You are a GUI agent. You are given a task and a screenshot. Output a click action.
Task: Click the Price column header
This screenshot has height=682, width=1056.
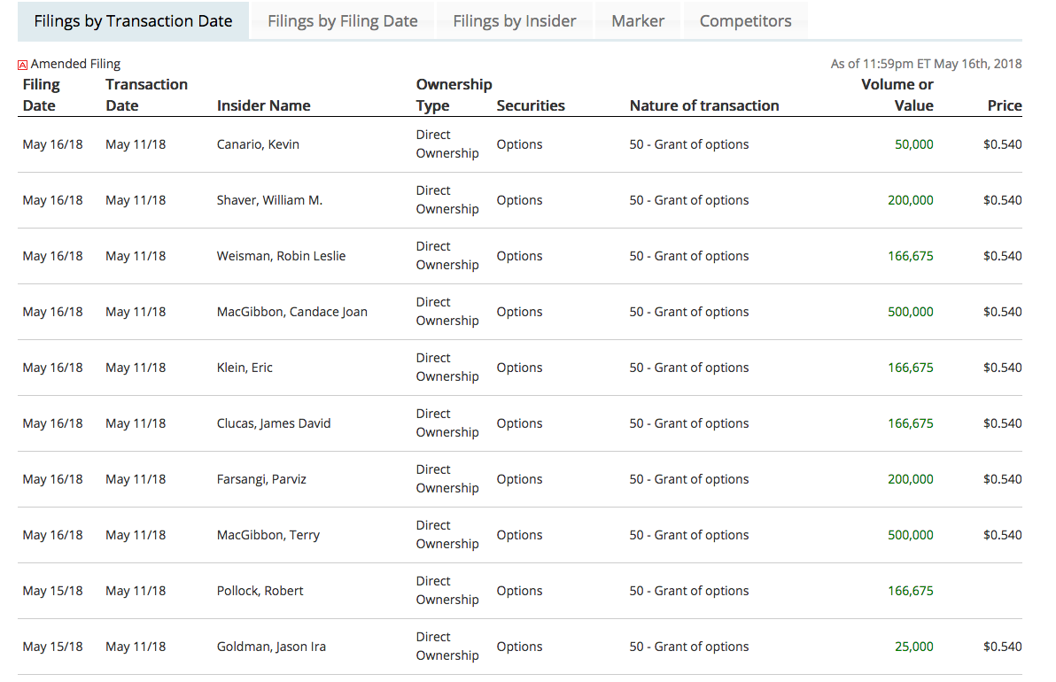coord(1005,105)
